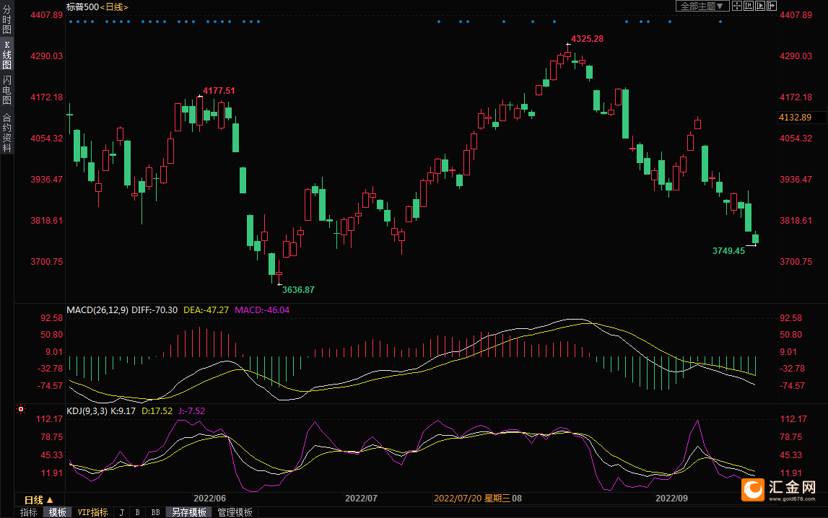The width and height of the screenshot is (828, 518).
Task: Click the 汇金网 logo watermark
Action: pos(783,490)
